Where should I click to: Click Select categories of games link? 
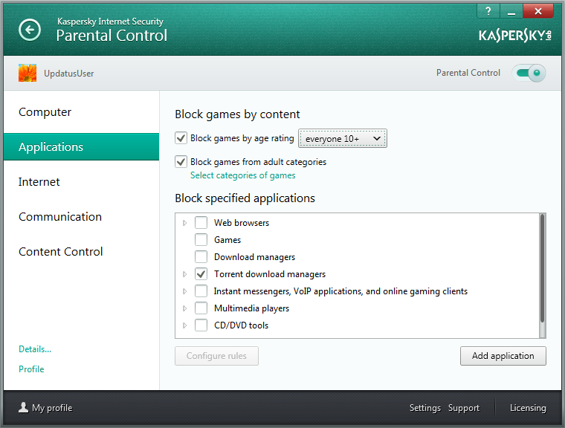click(243, 175)
